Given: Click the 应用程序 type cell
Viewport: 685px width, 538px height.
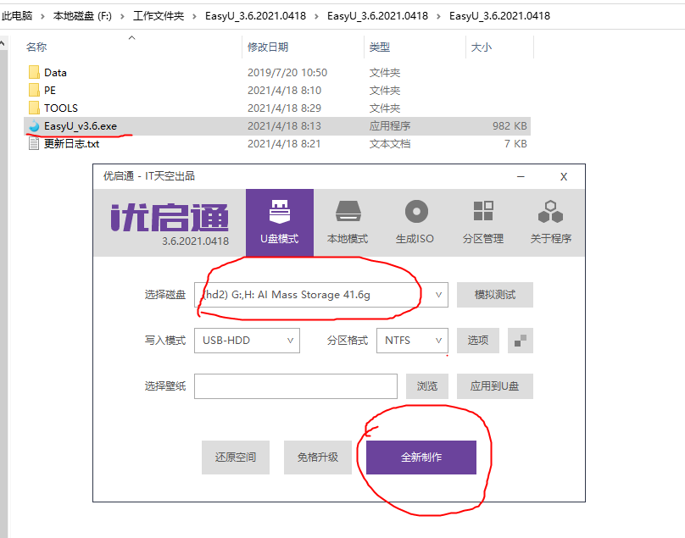Looking at the screenshot, I should [x=390, y=126].
